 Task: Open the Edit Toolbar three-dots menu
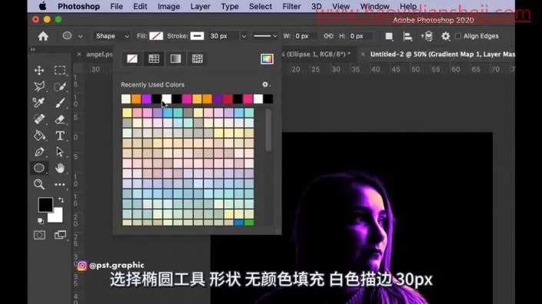[60, 184]
